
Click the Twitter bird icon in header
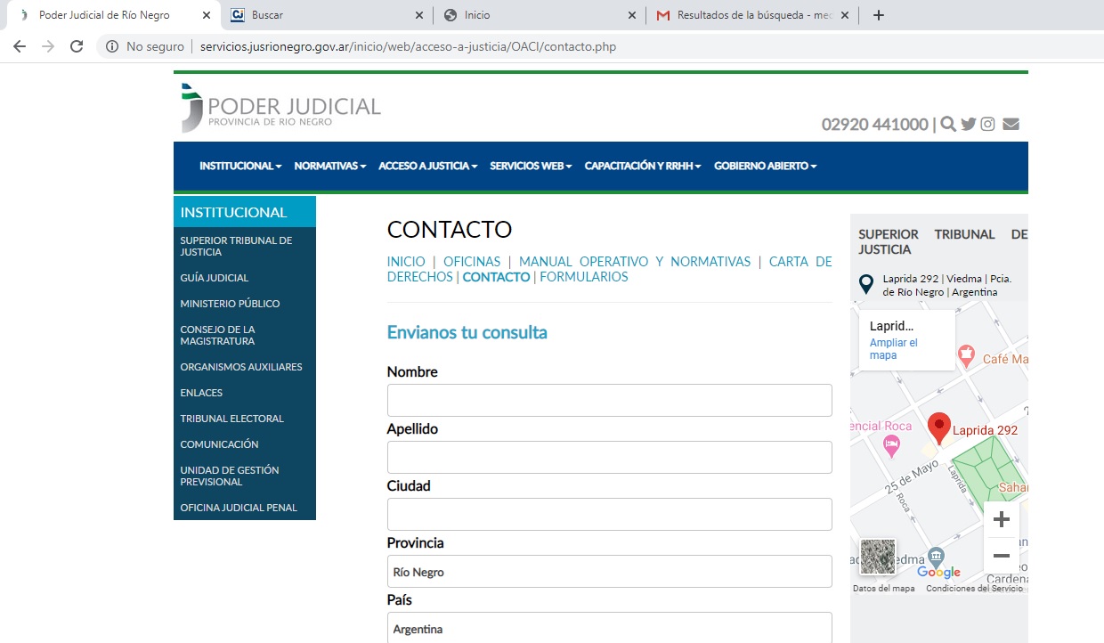(968, 124)
